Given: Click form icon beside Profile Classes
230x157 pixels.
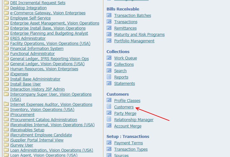Looking at the screenshot, I should tap(109, 100).
